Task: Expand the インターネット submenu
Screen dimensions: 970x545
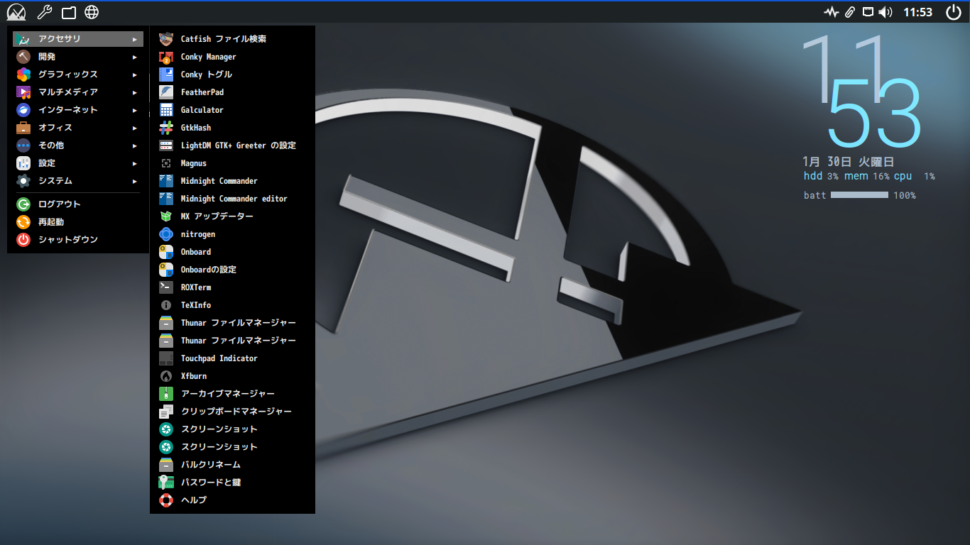Action: 78,110
